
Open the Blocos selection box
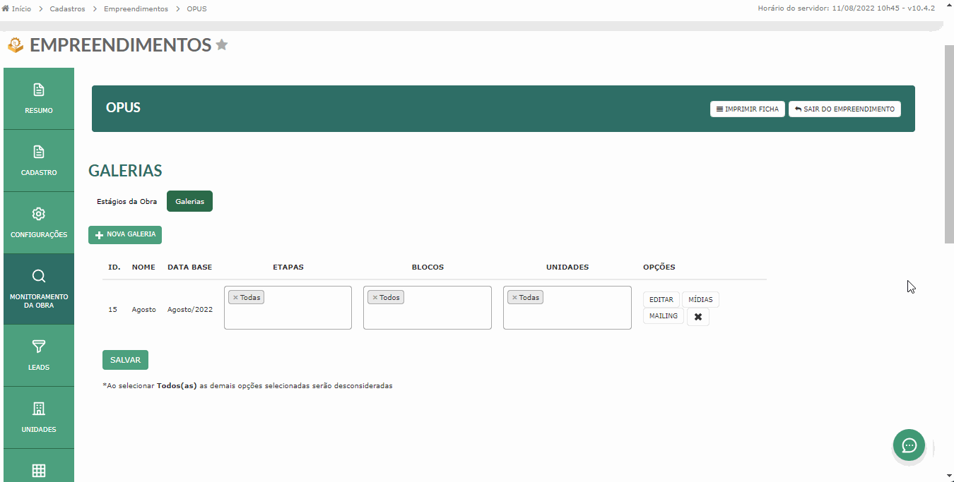[428, 308]
